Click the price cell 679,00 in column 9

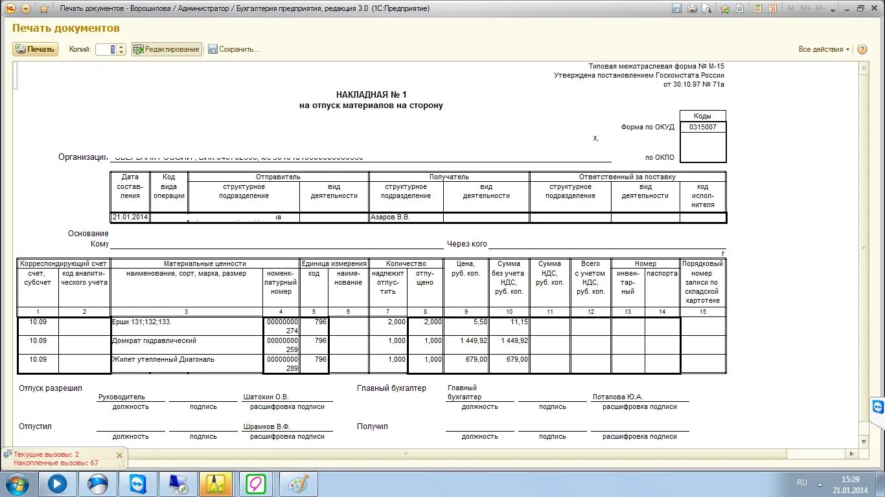466,364
